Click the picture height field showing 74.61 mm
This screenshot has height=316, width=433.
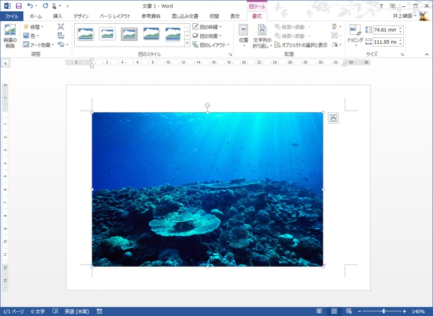(x=384, y=30)
